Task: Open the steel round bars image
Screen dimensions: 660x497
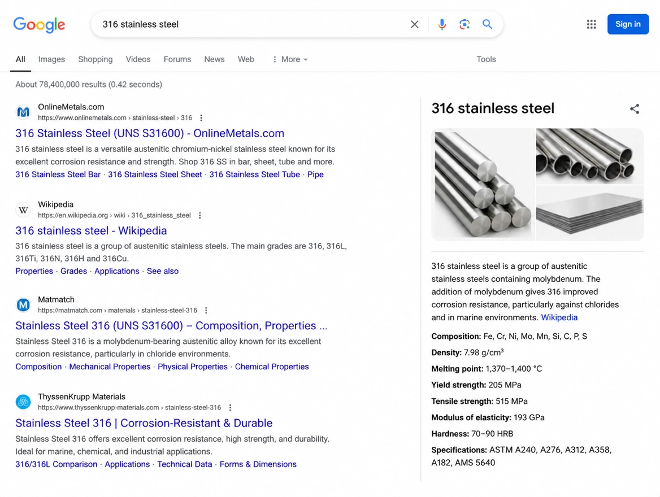Action: point(483,184)
